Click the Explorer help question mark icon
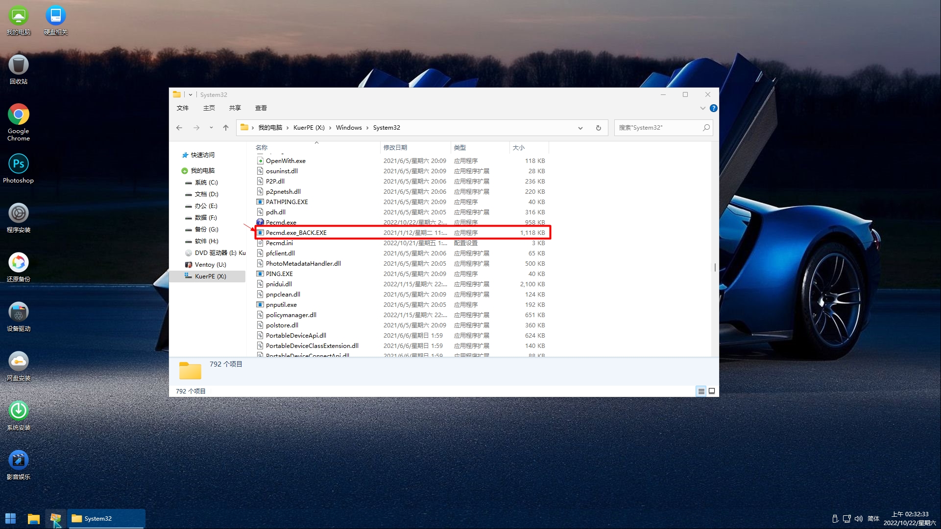Viewport: 941px width, 529px height. (714, 108)
